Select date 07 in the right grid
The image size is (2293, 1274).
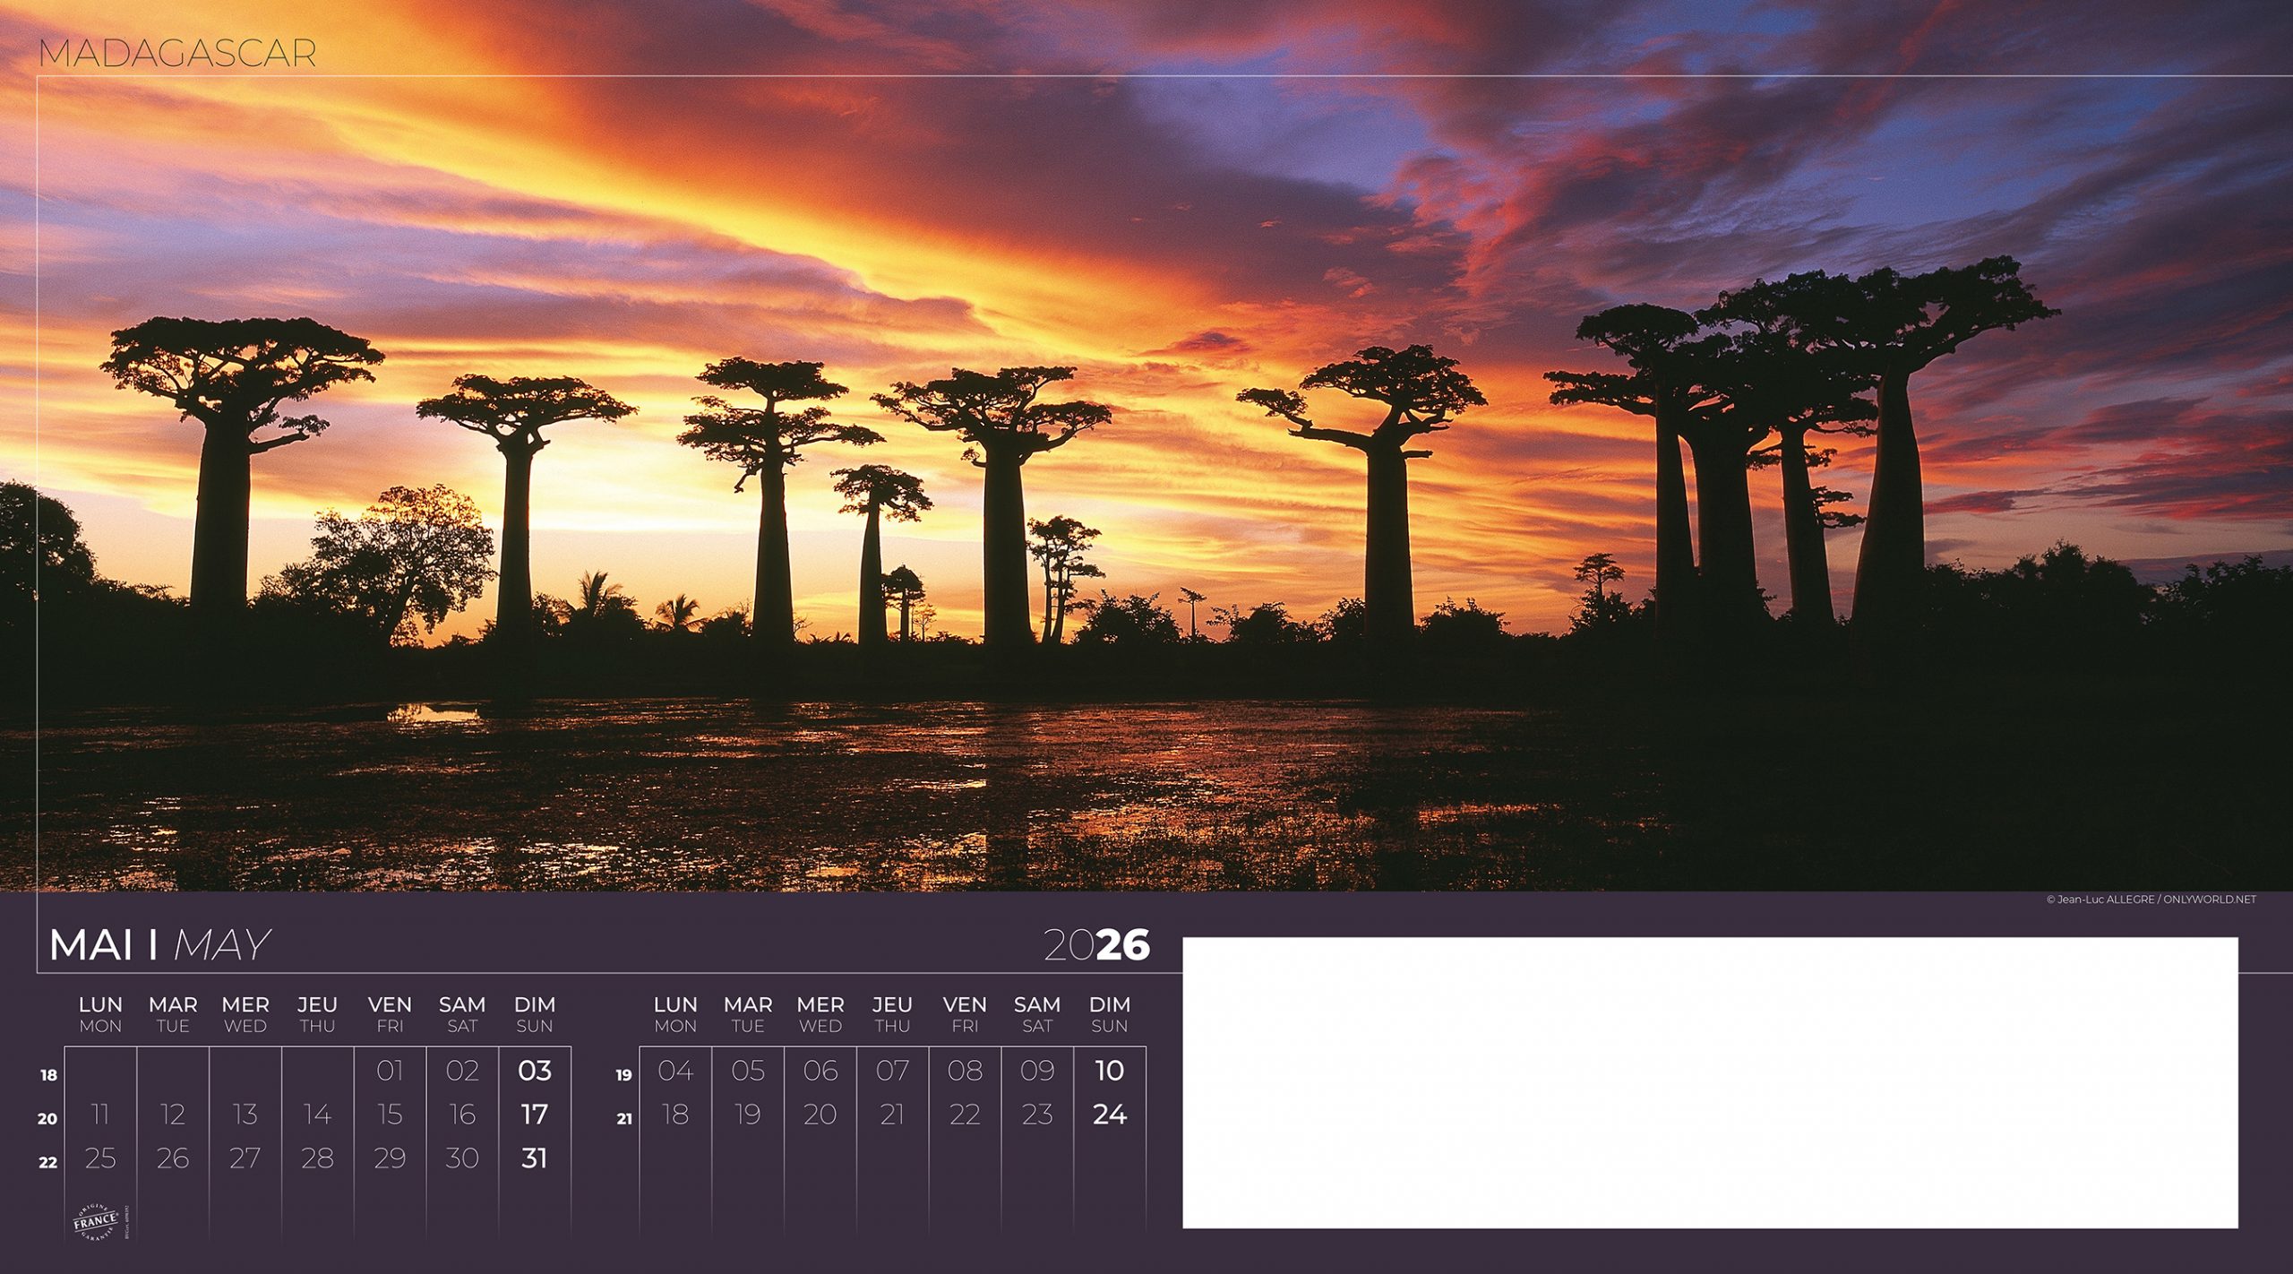(892, 1071)
